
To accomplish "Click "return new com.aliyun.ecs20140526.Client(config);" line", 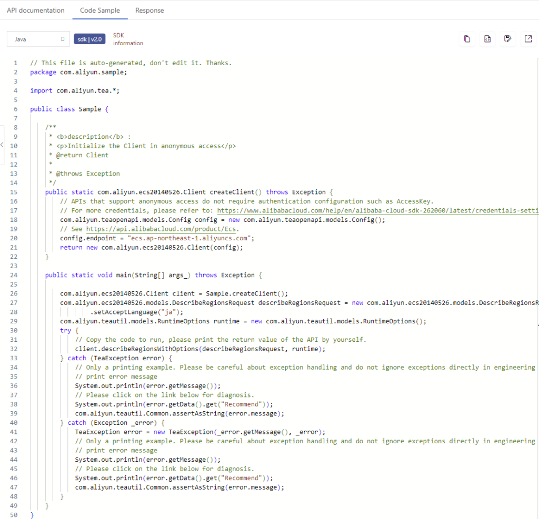I will (151, 248).
